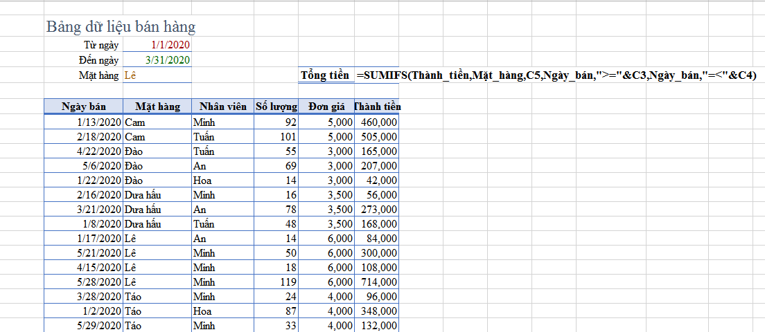Click the "Ngày bán" column header

[x=83, y=107]
